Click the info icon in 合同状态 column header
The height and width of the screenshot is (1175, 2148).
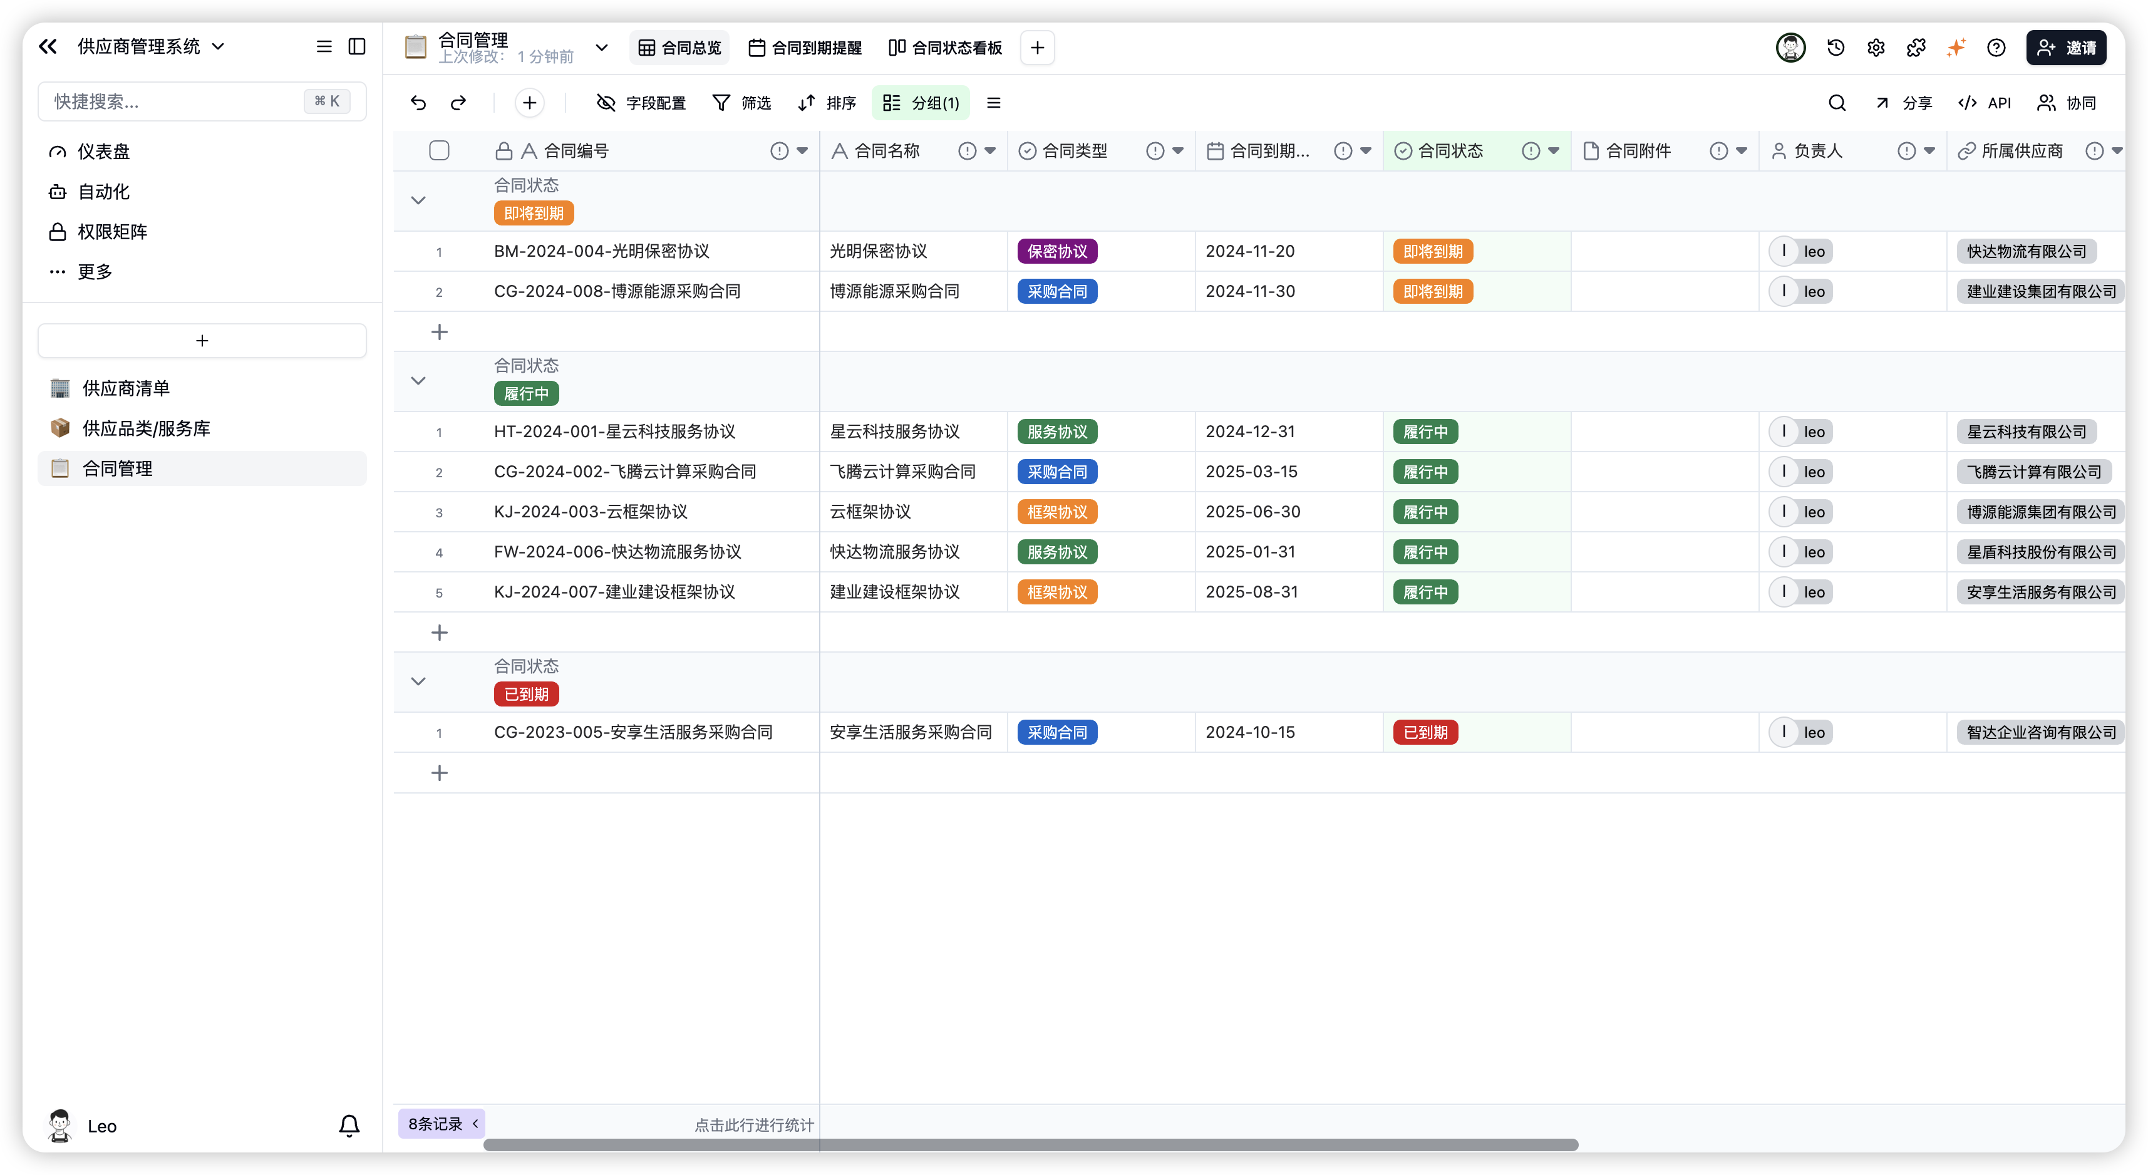pyautogui.click(x=1531, y=151)
